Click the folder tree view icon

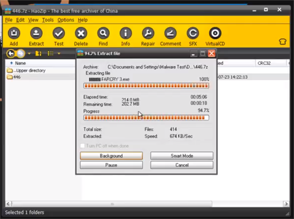click(x=38, y=53)
